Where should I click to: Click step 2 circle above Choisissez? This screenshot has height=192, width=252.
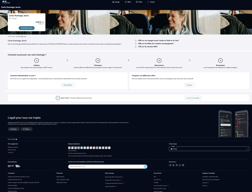pyautogui.click(x=98, y=60)
